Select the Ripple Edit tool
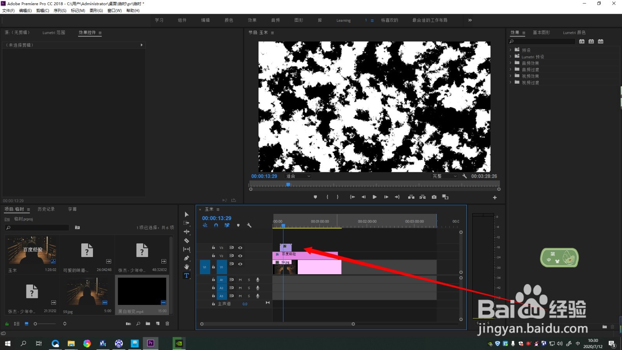Screen dimensions: 622x350 point(187,232)
